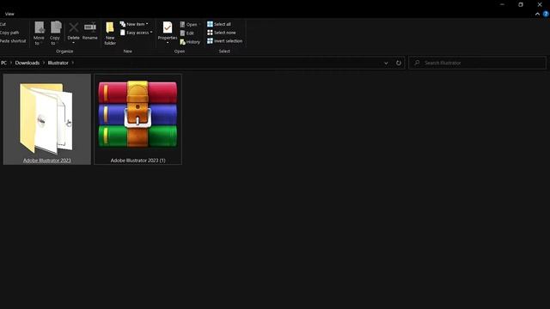Click the Move to icon
550x309 pixels.
point(39,28)
